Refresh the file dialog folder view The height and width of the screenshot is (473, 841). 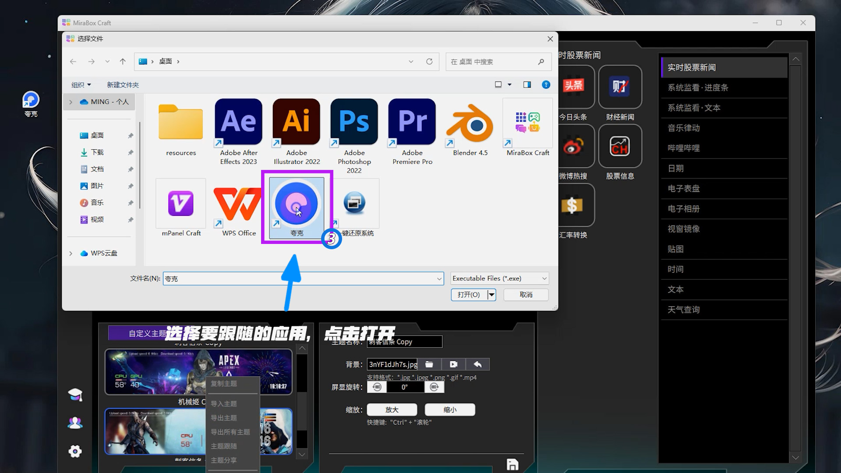[429, 62]
